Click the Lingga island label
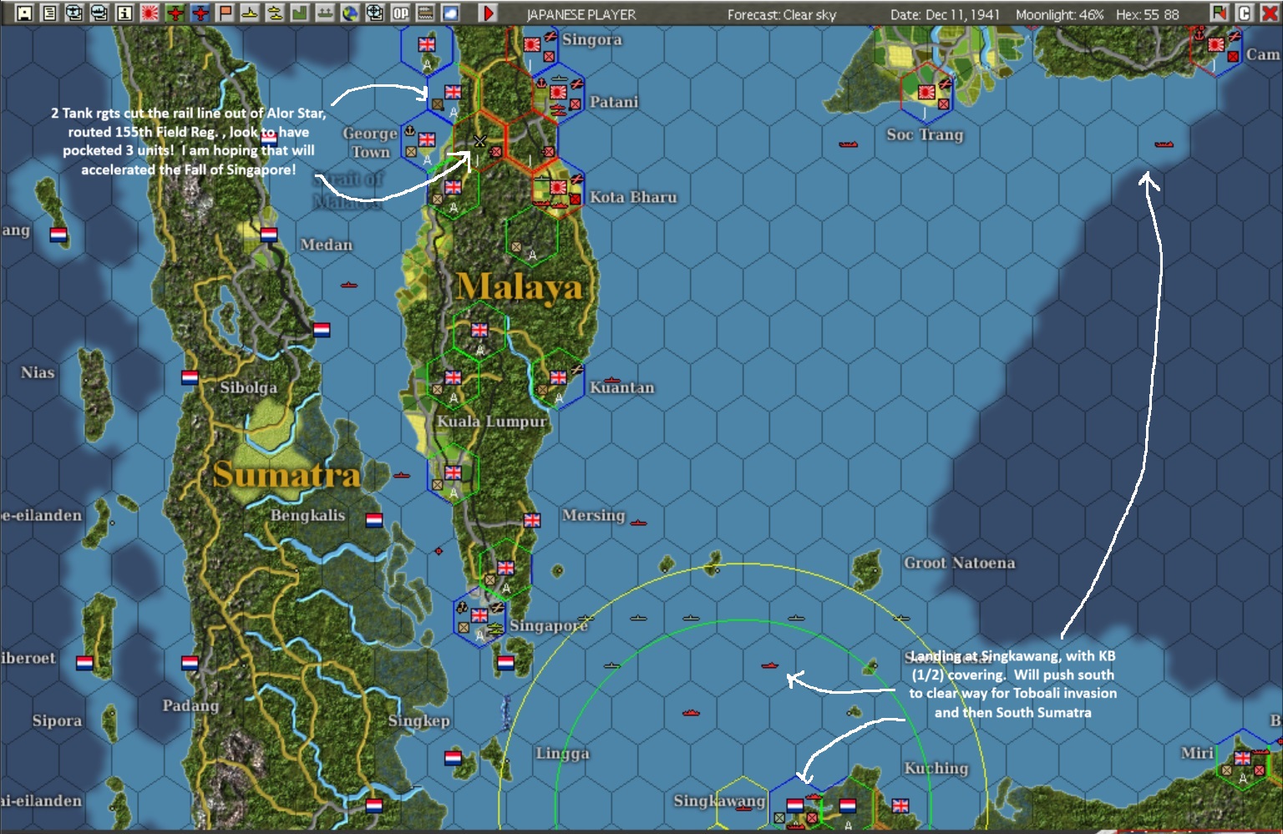Image resolution: width=1283 pixels, height=834 pixels. point(562,753)
